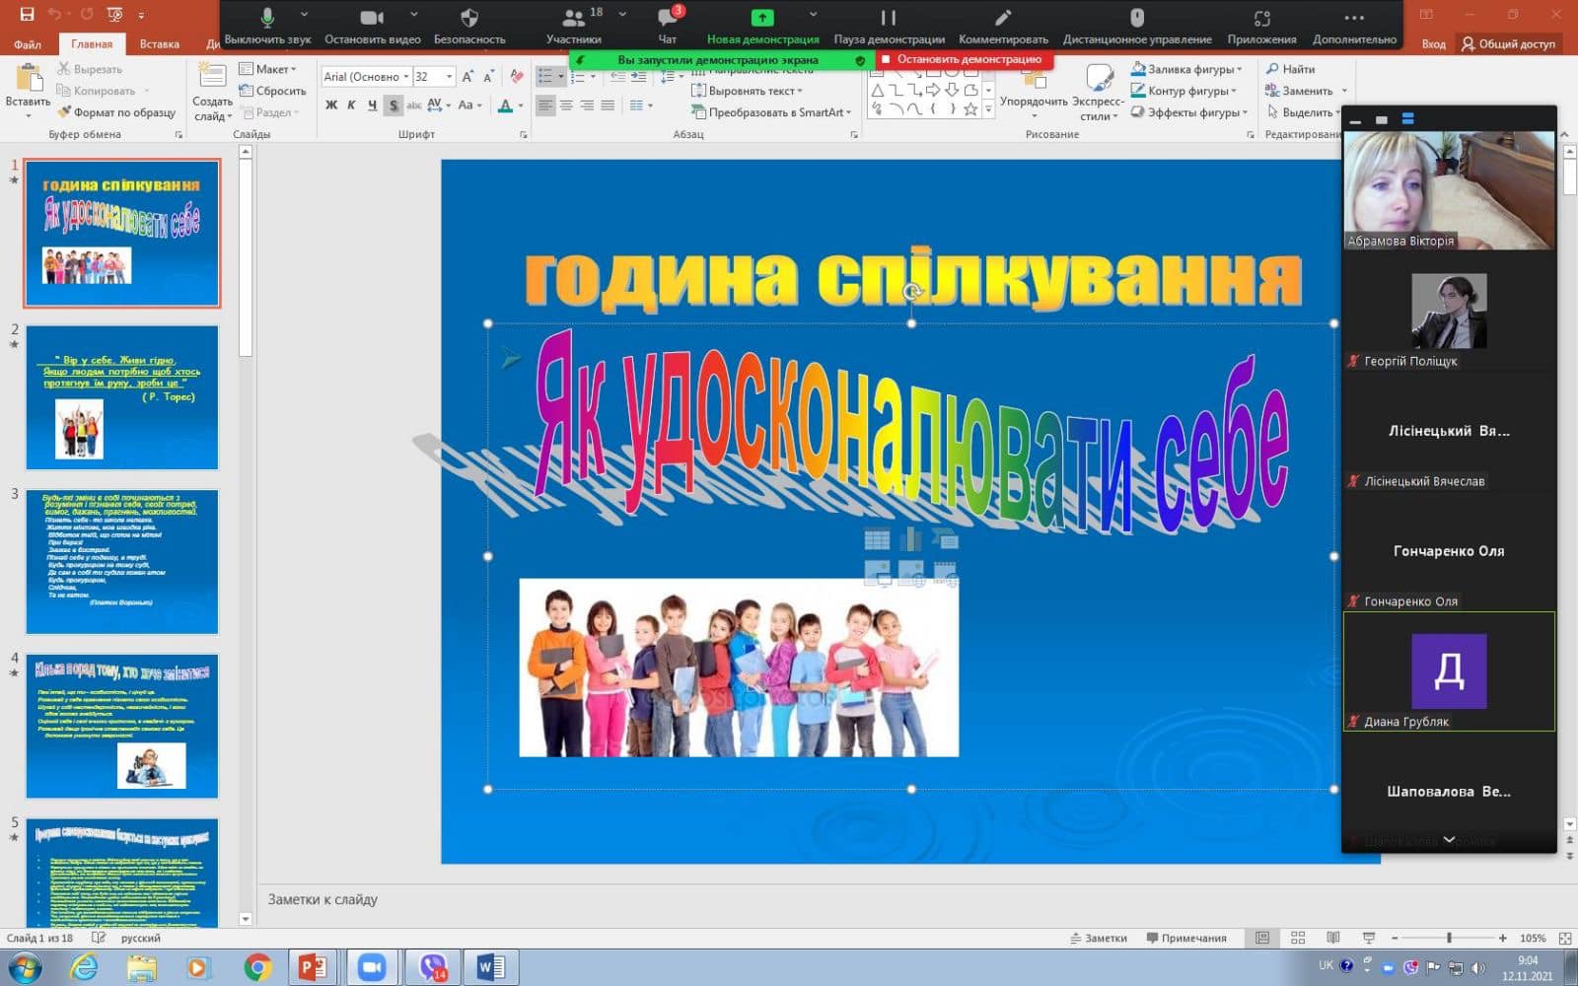Viewport: 1578px width, 986px height.
Task: Open Remote Control (Дистанционное управление)
Action: [x=1137, y=26]
